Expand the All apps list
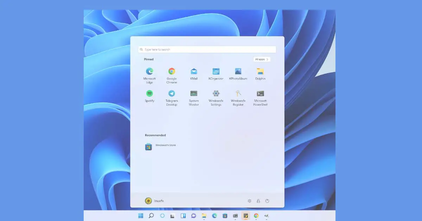This screenshot has height=221, width=422. tap(262, 59)
